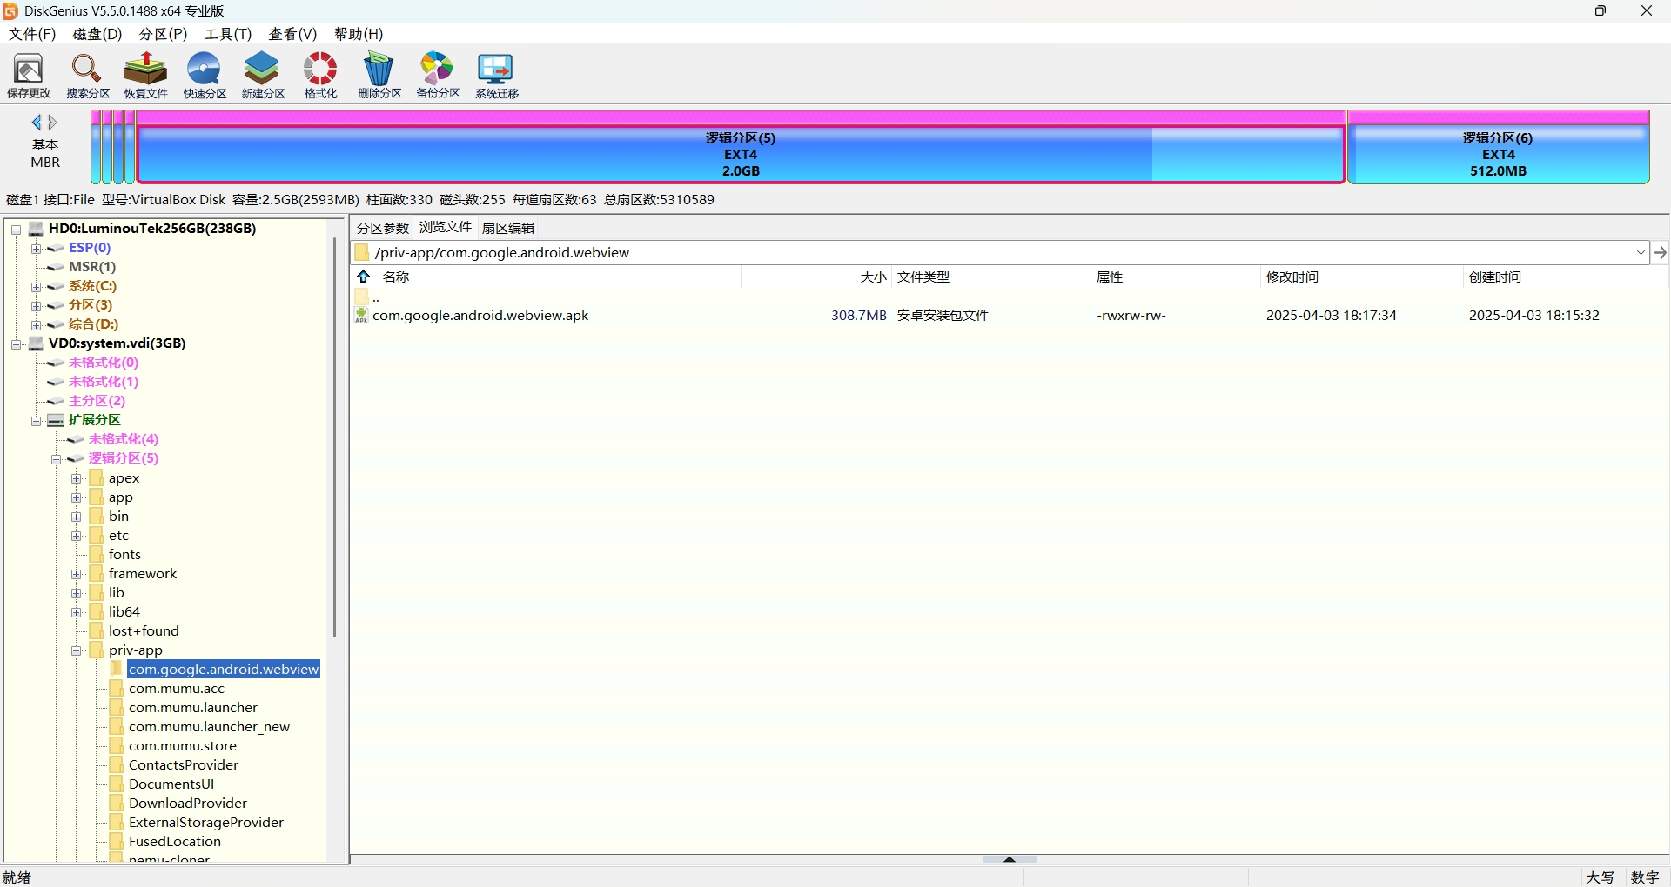The width and height of the screenshot is (1671, 887).
Task: Click the 分区参数 tab
Action: pyautogui.click(x=381, y=227)
